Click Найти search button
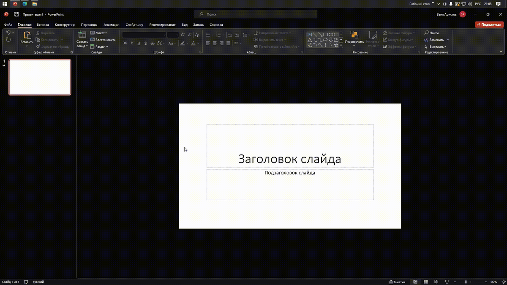The height and width of the screenshot is (285, 507). pyautogui.click(x=432, y=33)
